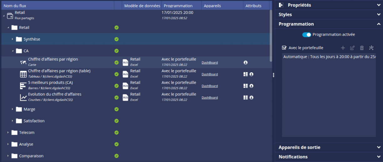Delete schedule using the trash icon
The width and height of the screenshot is (383, 162).
[362, 48]
